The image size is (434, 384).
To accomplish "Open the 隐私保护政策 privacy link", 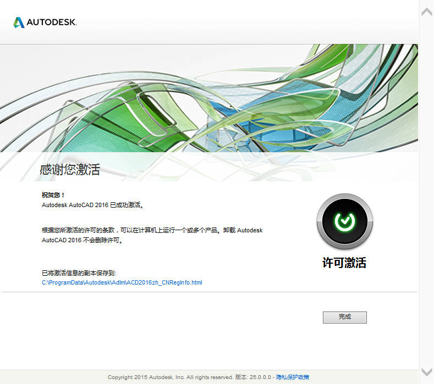I will (x=293, y=377).
